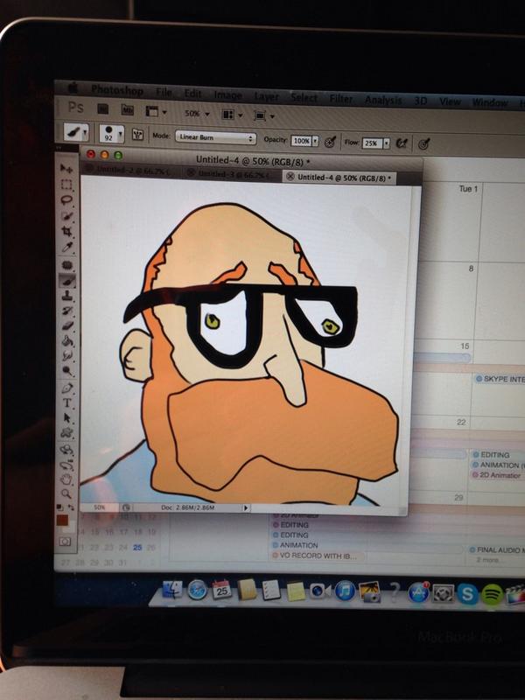This screenshot has height=700, width=525.
Task: Open the Linear Burn blend mode dropdown
Action: (215, 137)
